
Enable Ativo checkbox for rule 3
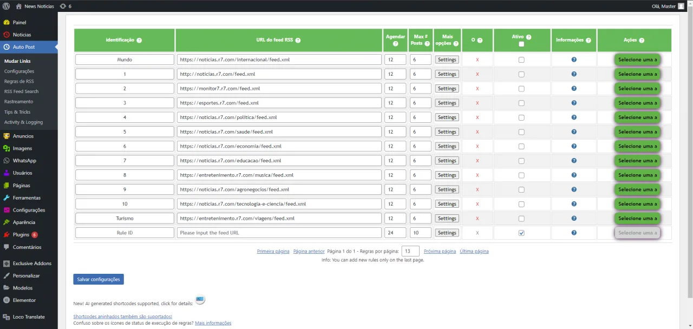521,103
